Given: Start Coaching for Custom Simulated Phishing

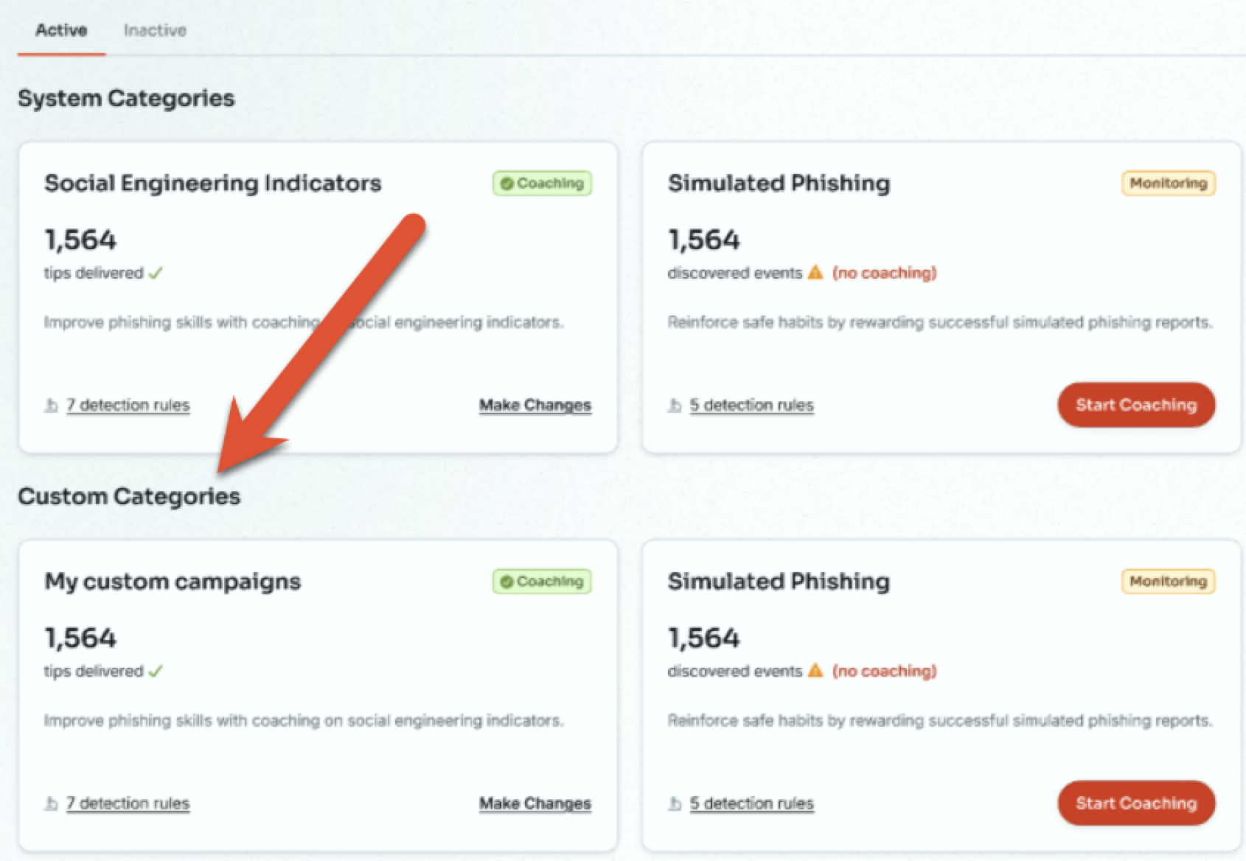Looking at the screenshot, I should pyautogui.click(x=1136, y=803).
